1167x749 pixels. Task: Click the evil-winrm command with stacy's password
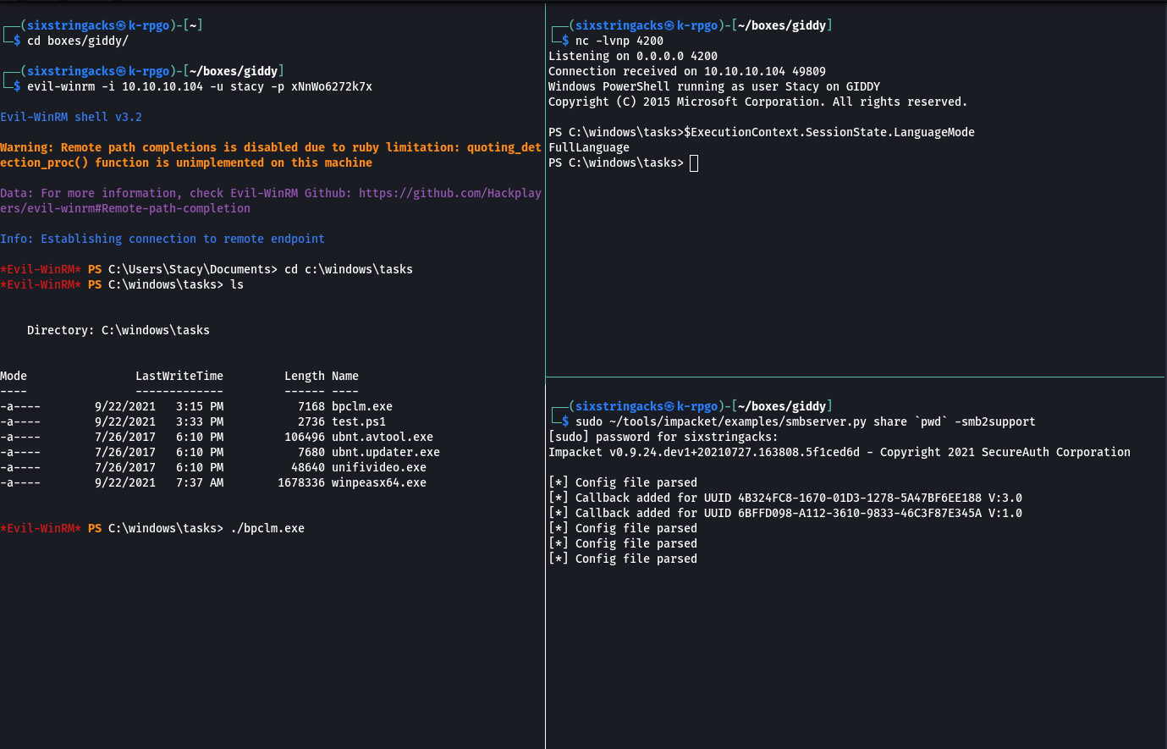point(200,86)
